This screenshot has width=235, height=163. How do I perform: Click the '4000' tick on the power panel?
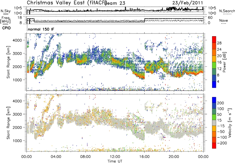[x=17, y=40]
